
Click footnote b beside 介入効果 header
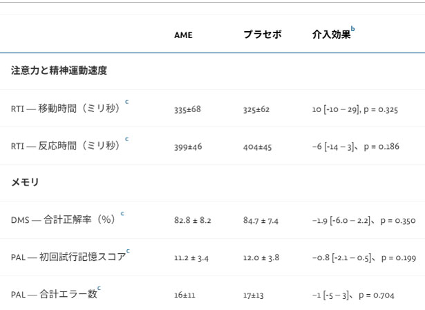[x=353, y=29]
